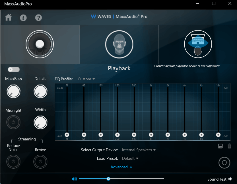This screenshot has width=237, height=184.
Task: Open the Select Output Device dropdown
Action: click(139, 150)
